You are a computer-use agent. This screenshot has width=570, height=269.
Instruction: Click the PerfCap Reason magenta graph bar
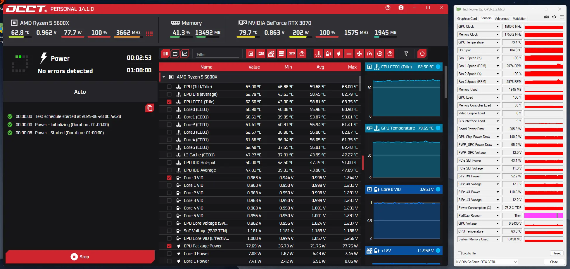tap(543, 216)
